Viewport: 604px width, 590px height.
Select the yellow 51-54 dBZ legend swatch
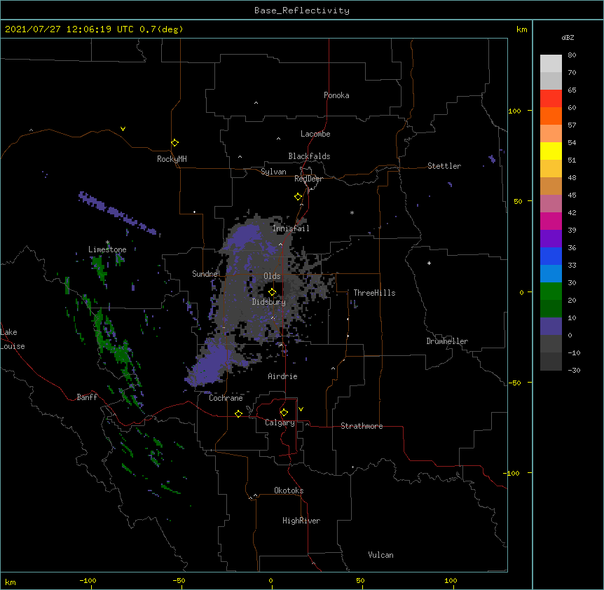pos(551,151)
